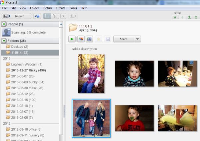Image resolution: width=200 pixels, height=141 pixels.
Task: Select the family portrait thumbnail by brick wall
Action: [91, 118]
